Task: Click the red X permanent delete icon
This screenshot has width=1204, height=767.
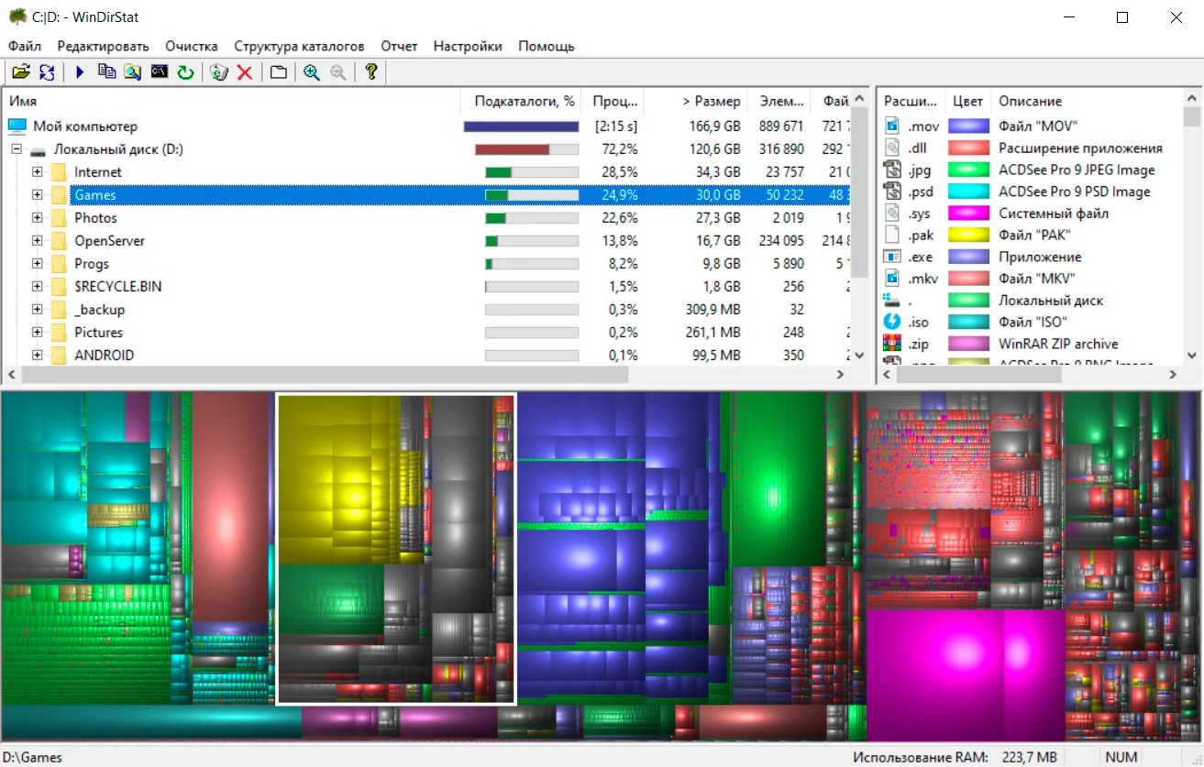Action: point(245,71)
